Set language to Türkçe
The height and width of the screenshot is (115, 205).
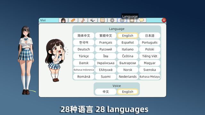[x=84, y=56]
